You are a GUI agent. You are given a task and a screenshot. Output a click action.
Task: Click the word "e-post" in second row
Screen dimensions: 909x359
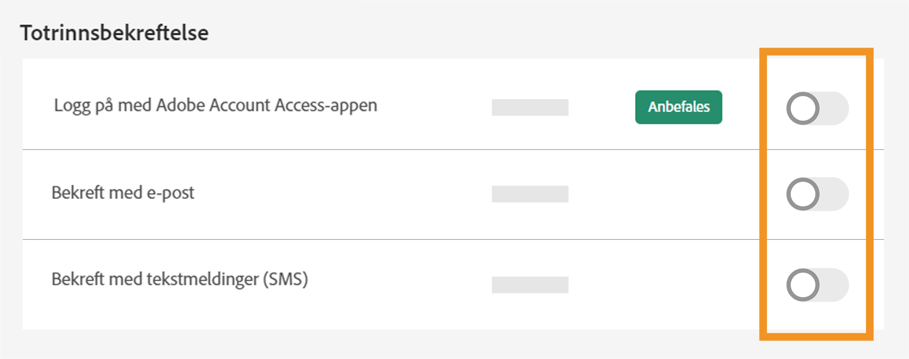click(x=170, y=193)
